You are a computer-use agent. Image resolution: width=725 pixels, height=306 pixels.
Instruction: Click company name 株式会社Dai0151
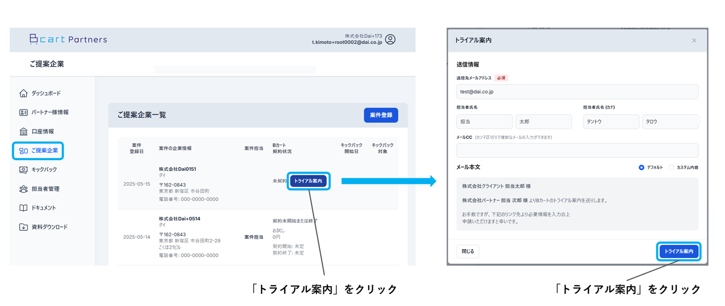[177, 169]
